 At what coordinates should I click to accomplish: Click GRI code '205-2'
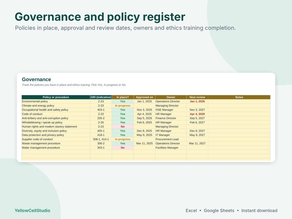pyautogui.click(x=101, y=118)
